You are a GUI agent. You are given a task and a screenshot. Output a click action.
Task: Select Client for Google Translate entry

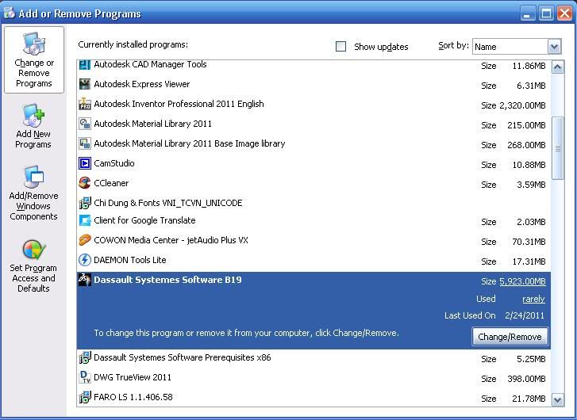click(314, 221)
